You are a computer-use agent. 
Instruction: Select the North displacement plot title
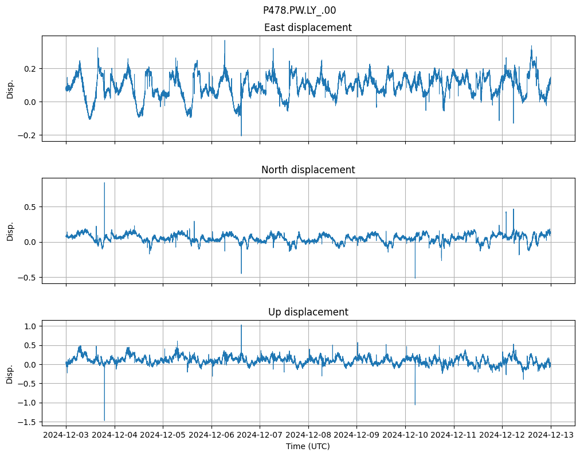pyautogui.click(x=308, y=170)
